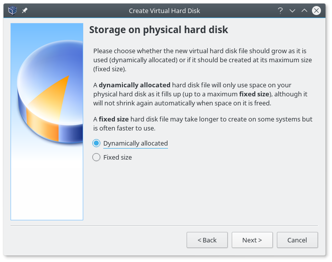
Task: Close the Create Virtual Hard Disk dialog
Action: (316, 10)
